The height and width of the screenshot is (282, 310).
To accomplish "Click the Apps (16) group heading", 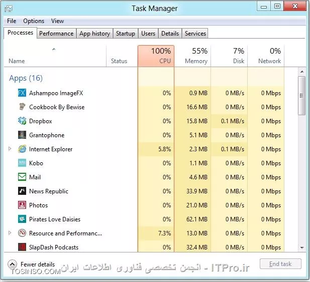I will tap(26, 78).
